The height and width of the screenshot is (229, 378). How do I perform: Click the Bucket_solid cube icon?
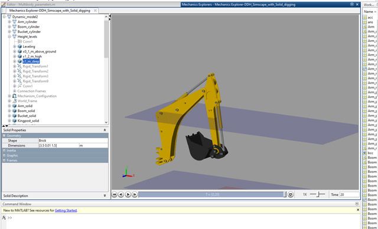(x=14, y=116)
